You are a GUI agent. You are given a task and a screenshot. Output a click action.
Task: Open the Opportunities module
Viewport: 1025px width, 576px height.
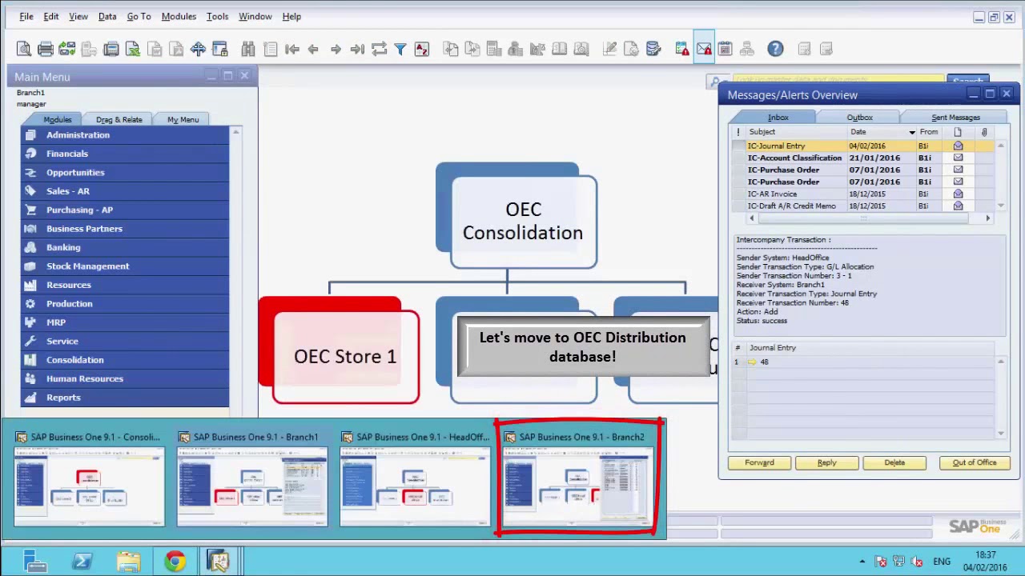[125, 173]
